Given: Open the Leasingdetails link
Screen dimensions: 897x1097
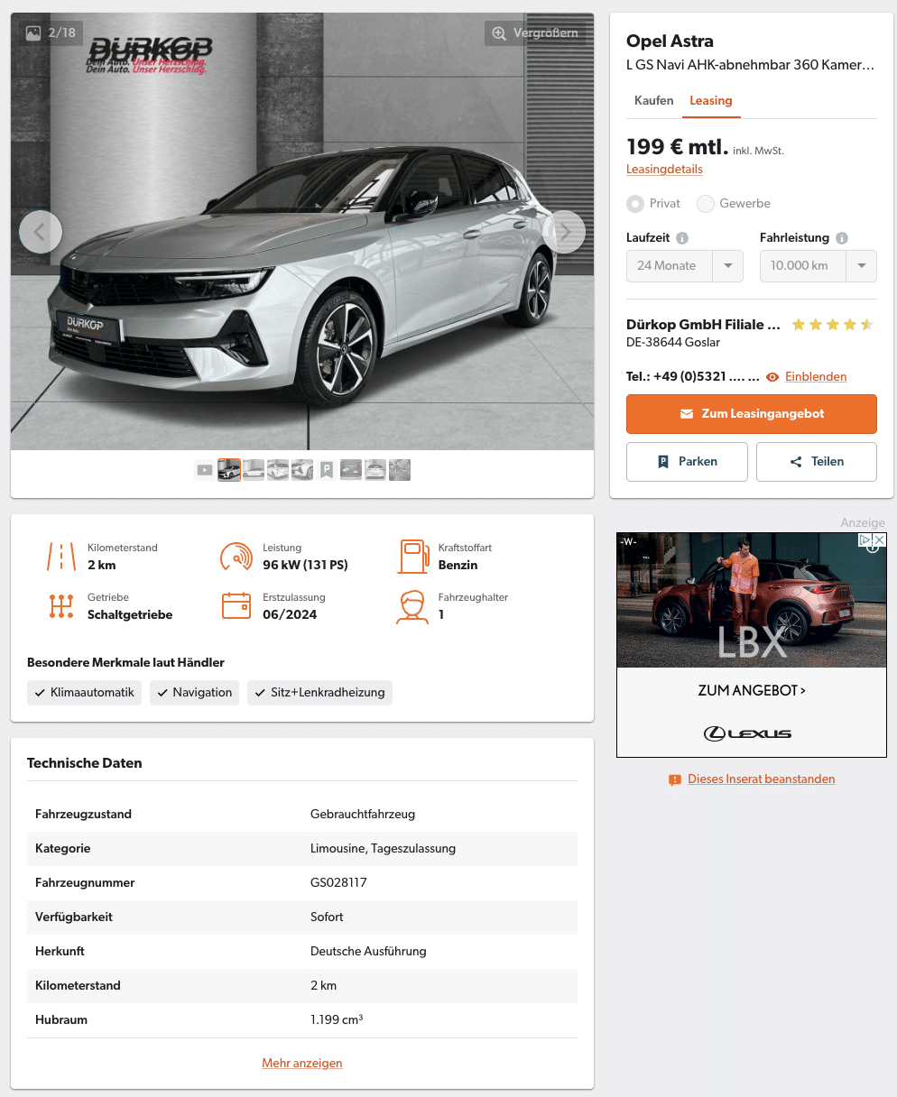Looking at the screenshot, I should pyautogui.click(x=664, y=170).
